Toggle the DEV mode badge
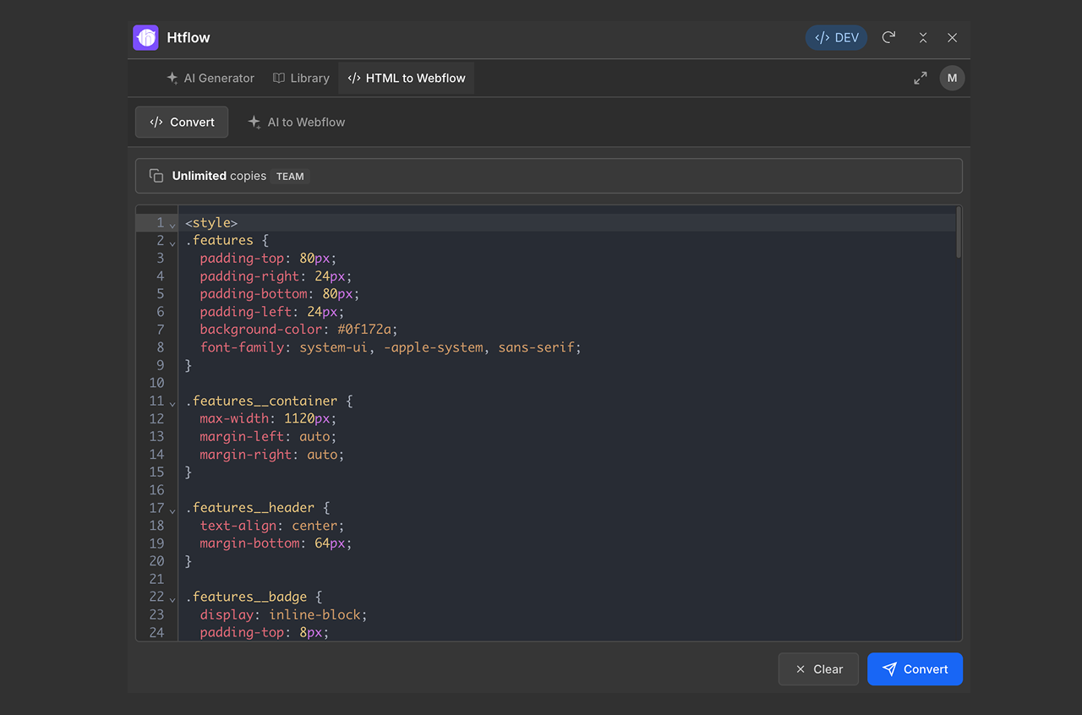Viewport: 1082px width, 715px height. 836,37
